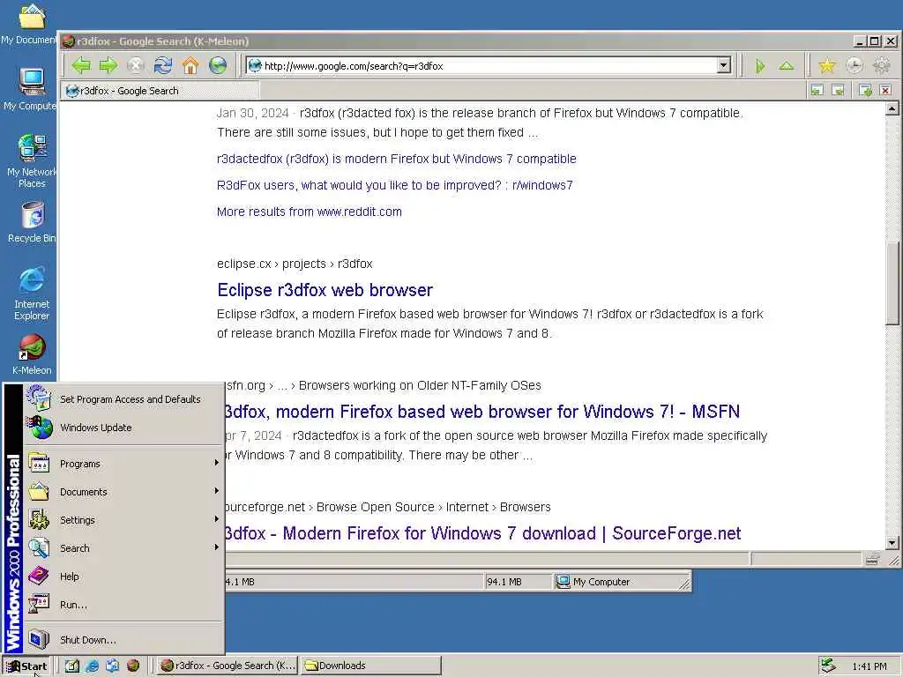This screenshot has width=903, height=677.
Task: Click the vertical scrollbar thumb
Action: coord(892,283)
